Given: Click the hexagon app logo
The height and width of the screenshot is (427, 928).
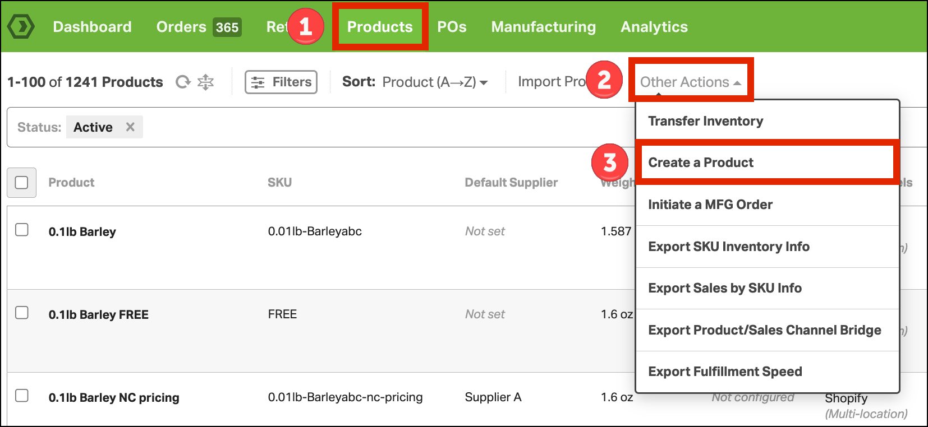Looking at the screenshot, I should pos(21,26).
